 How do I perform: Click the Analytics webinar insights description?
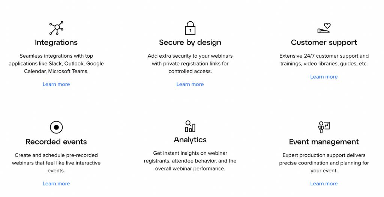(x=190, y=161)
